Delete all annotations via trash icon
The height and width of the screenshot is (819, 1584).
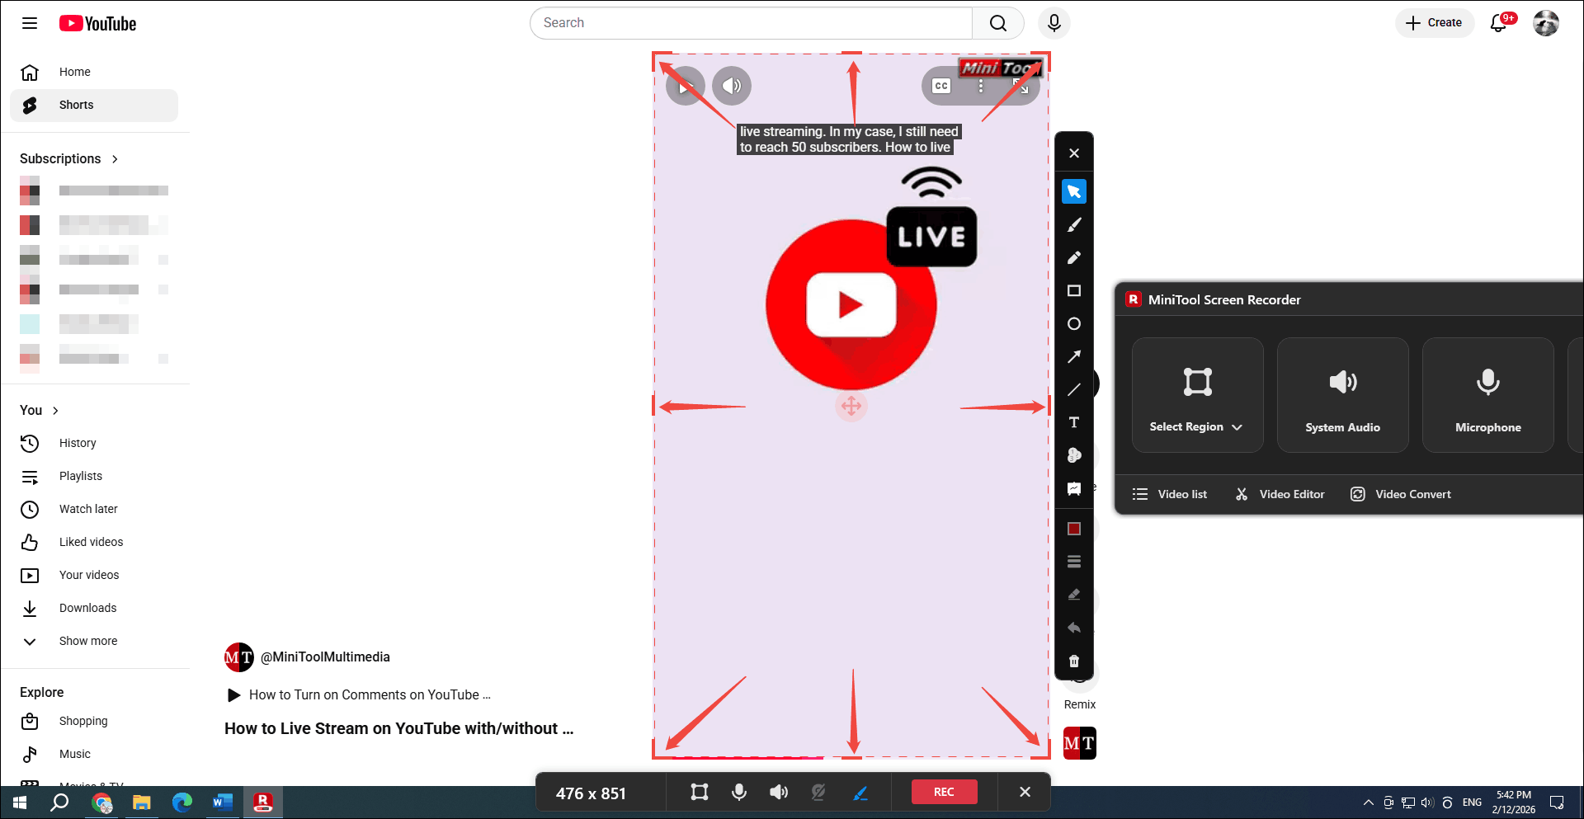(1074, 660)
